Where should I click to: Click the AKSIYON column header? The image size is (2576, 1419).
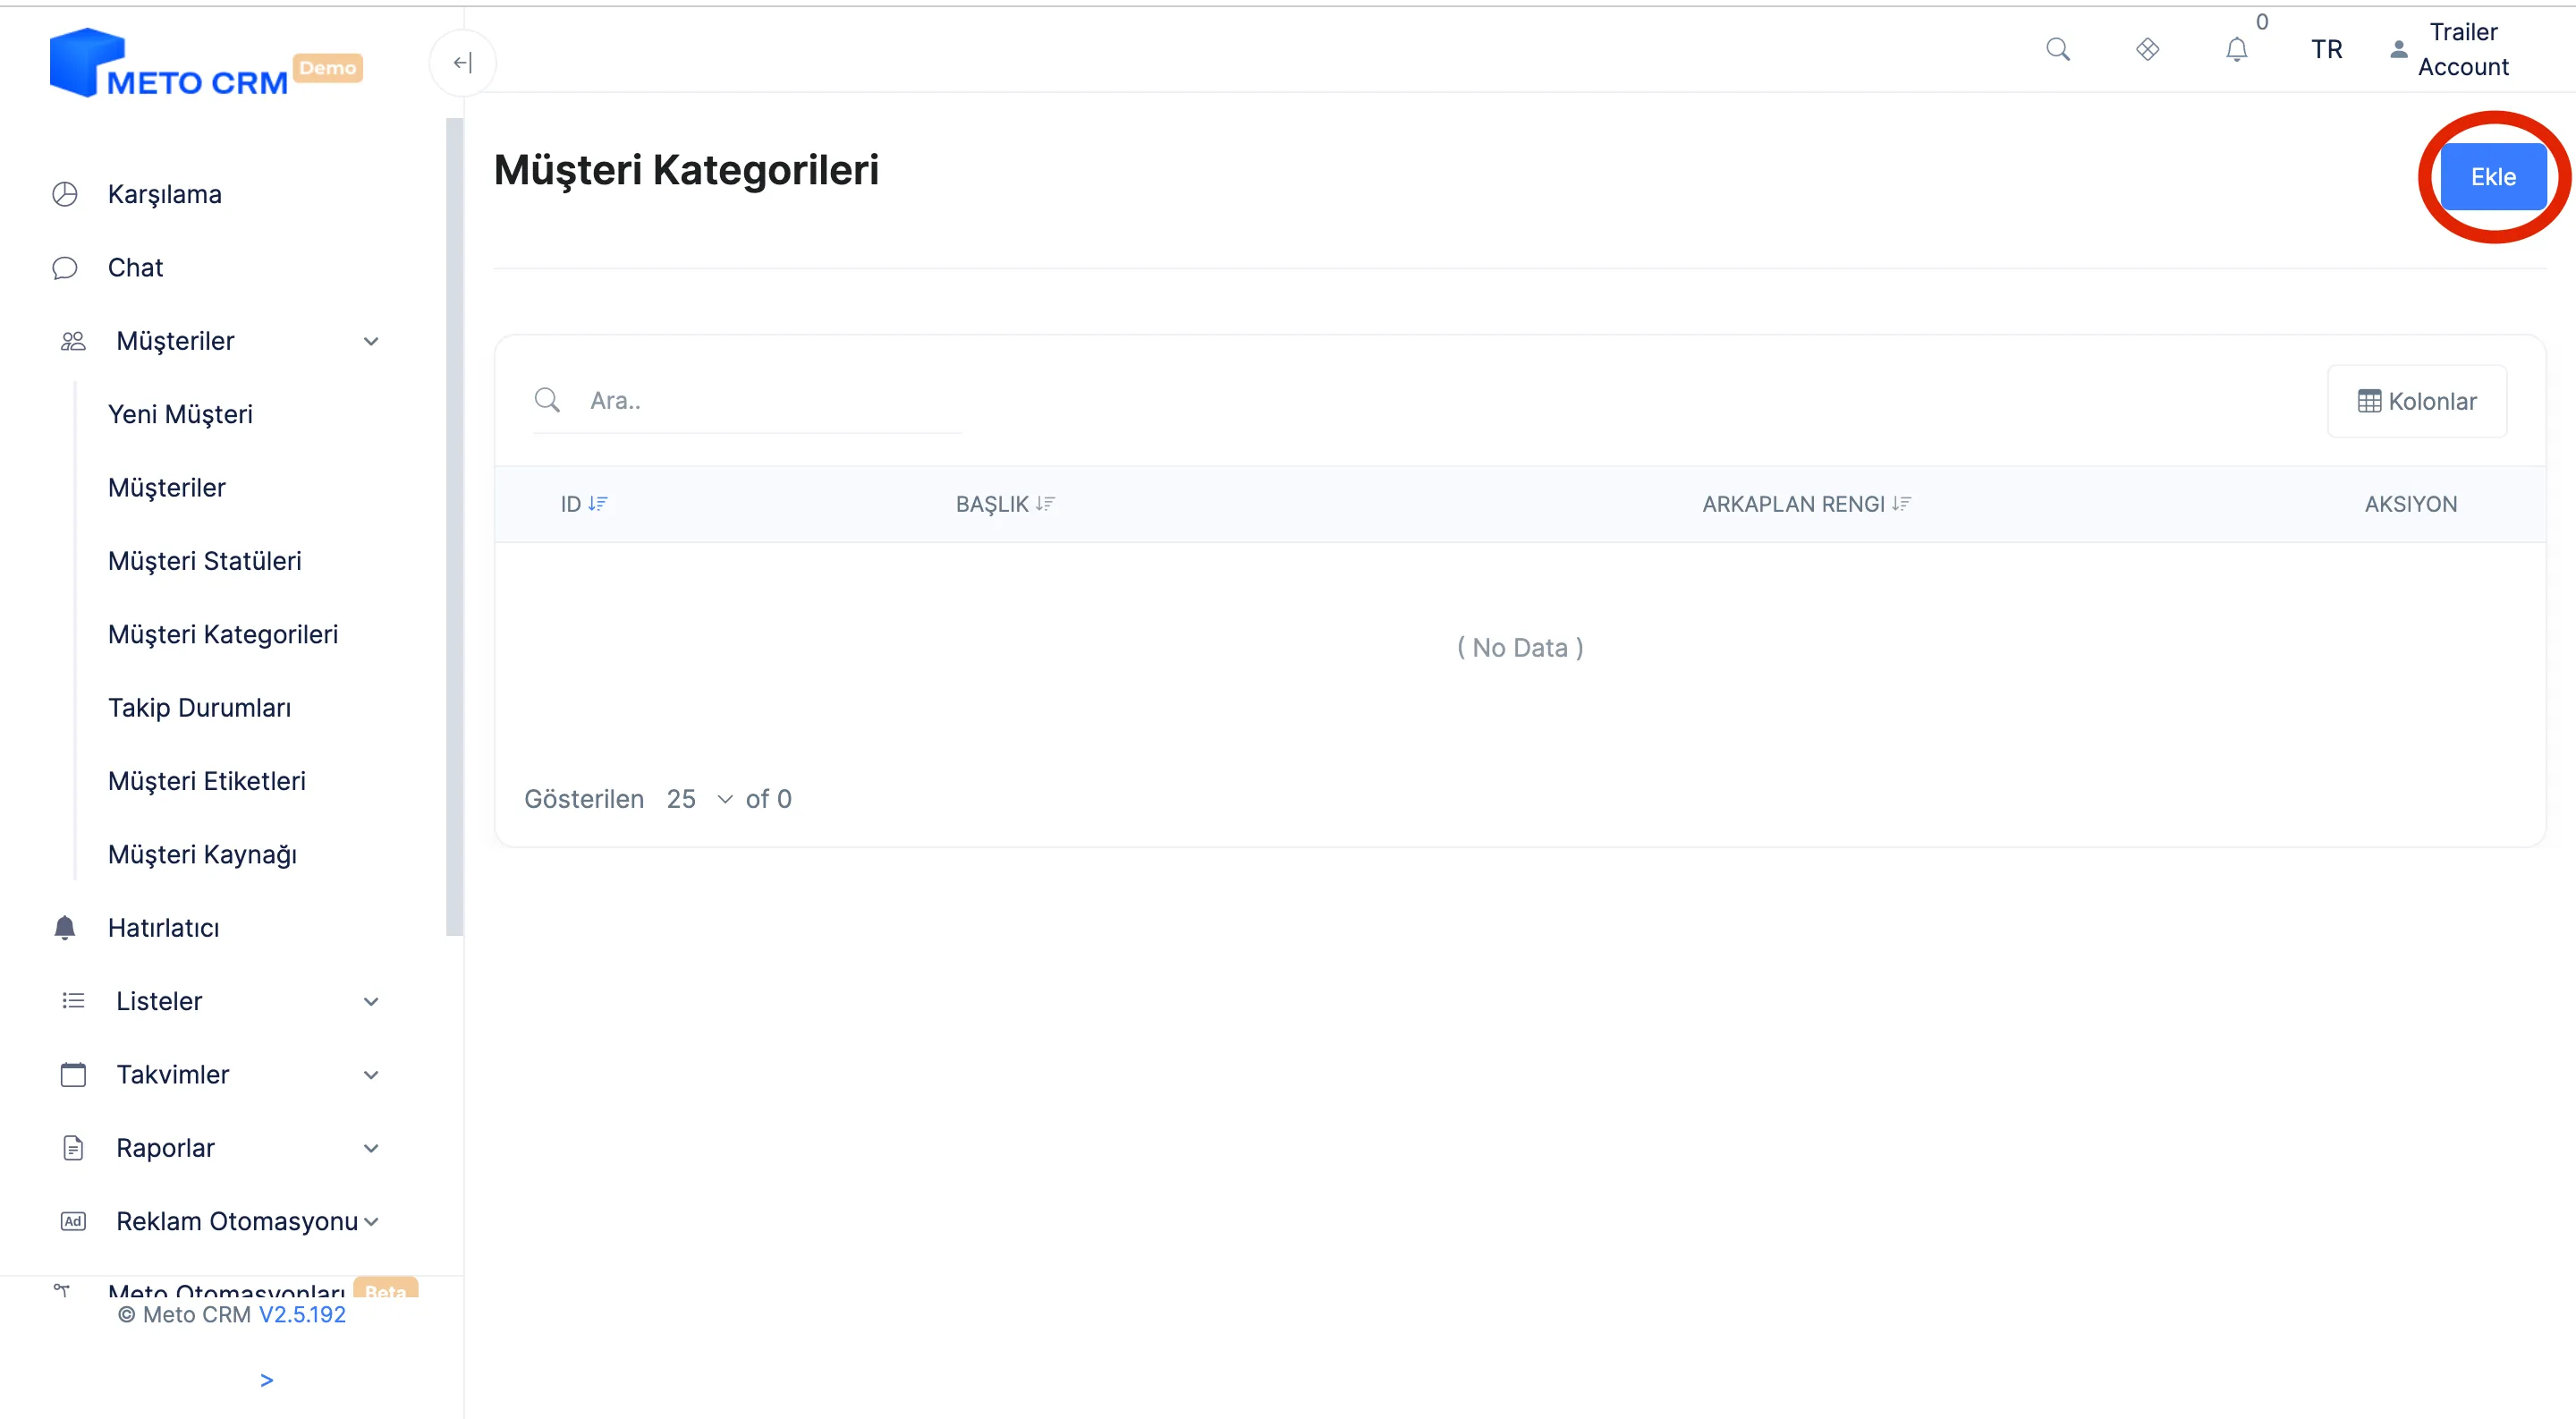coord(2410,504)
